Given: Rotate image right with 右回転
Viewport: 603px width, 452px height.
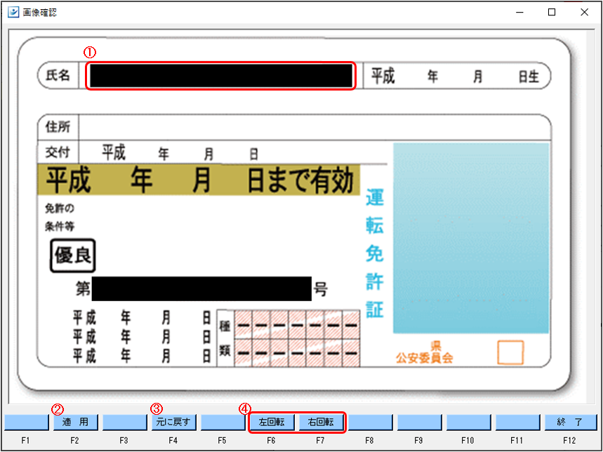Looking at the screenshot, I should pos(322,422).
